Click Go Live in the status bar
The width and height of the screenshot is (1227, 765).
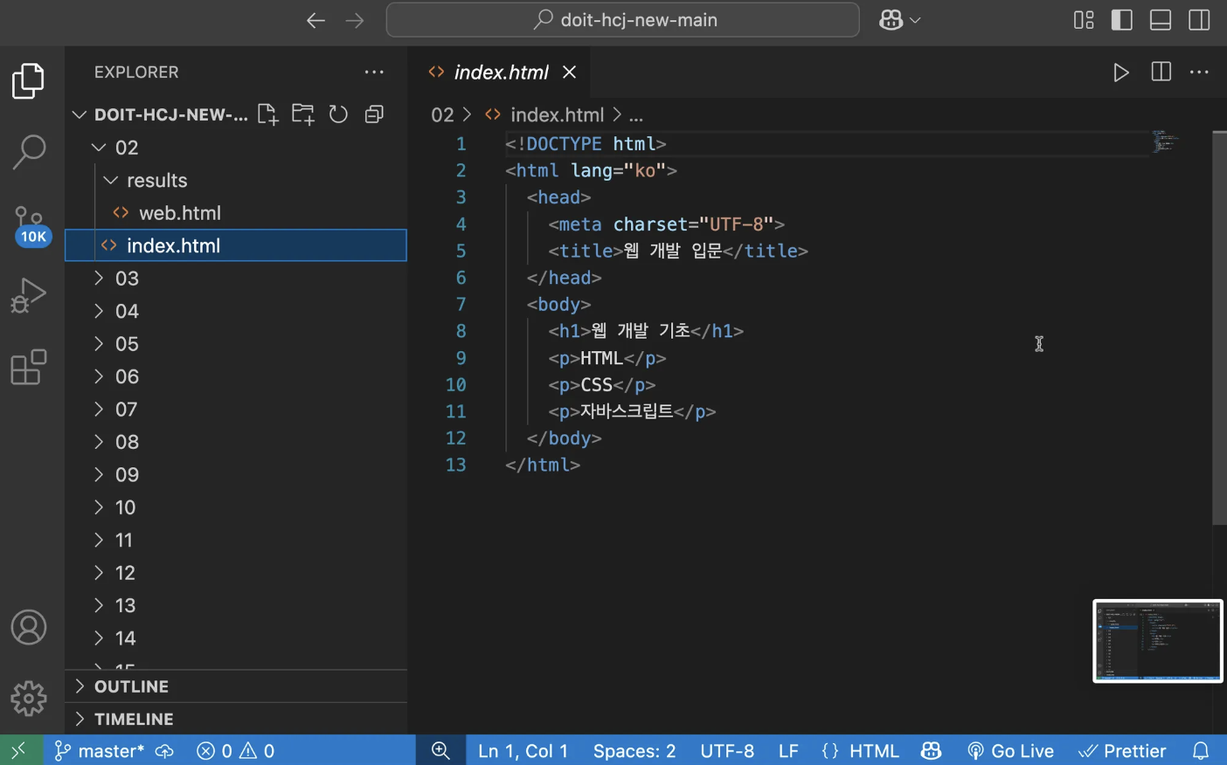click(1010, 751)
